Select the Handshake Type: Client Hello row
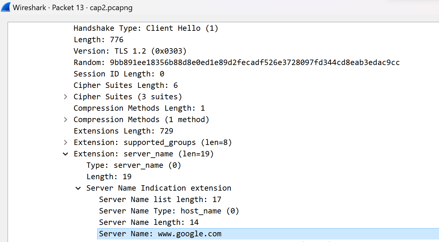Image resolution: width=439 pixels, height=242 pixels. 146,28
